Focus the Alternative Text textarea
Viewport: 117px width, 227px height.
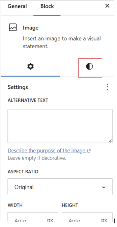click(x=60, y=126)
